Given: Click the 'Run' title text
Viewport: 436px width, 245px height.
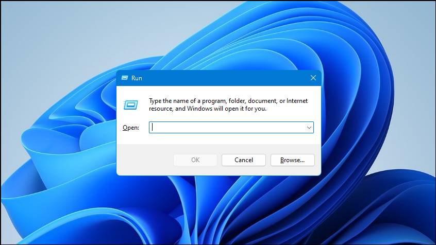Looking at the screenshot, I should pos(137,78).
